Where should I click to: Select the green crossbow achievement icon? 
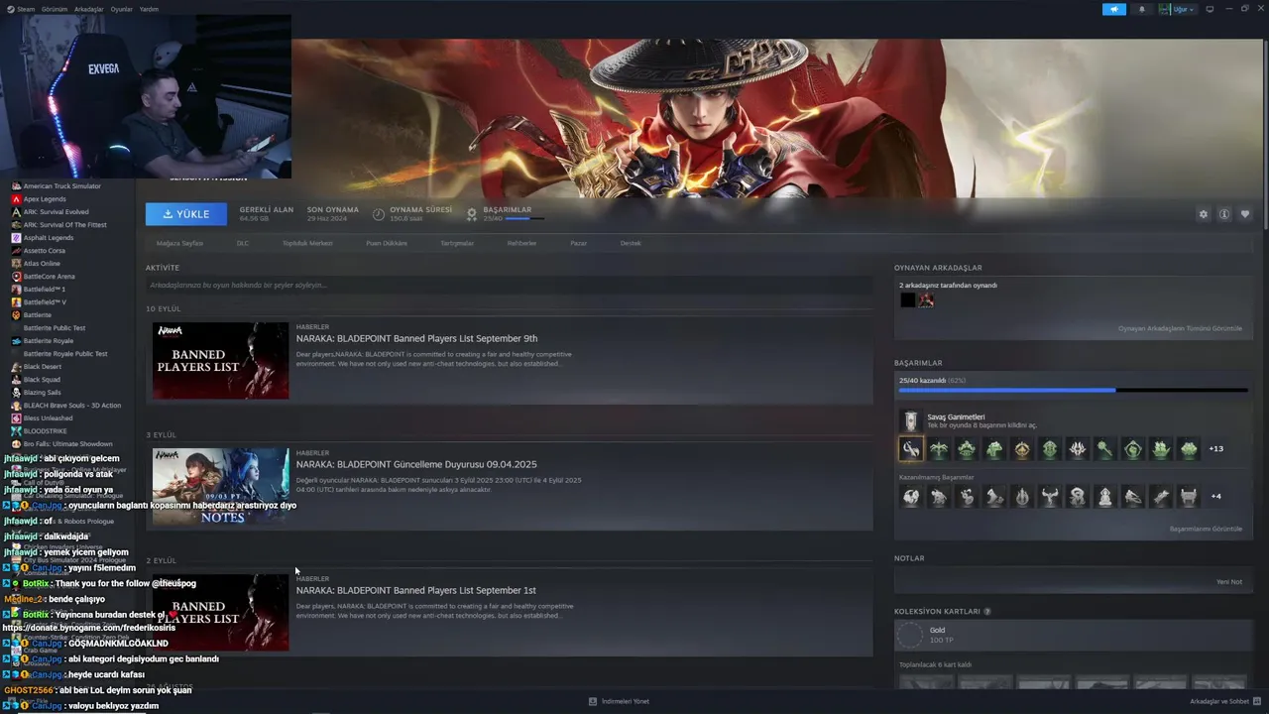(x=939, y=448)
